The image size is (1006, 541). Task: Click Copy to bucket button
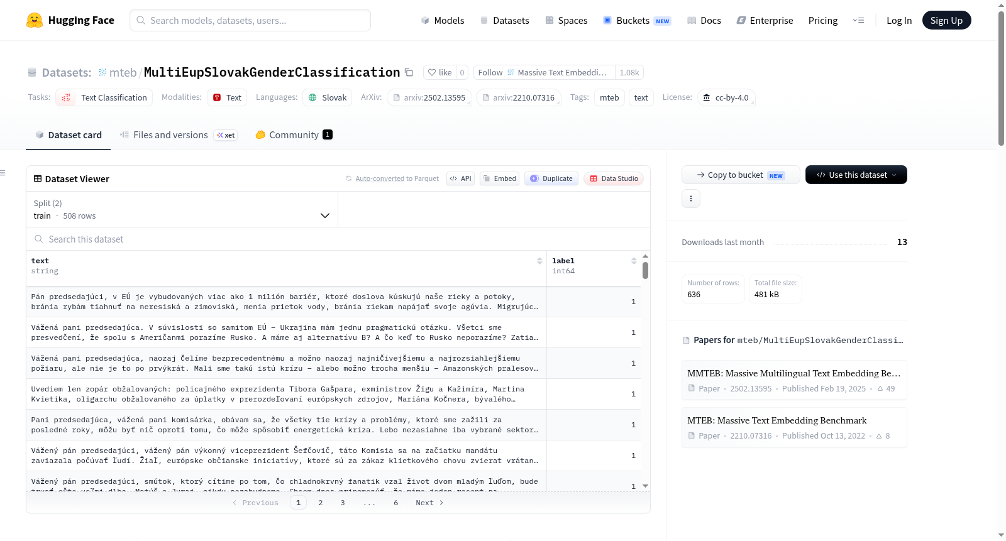click(741, 175)
